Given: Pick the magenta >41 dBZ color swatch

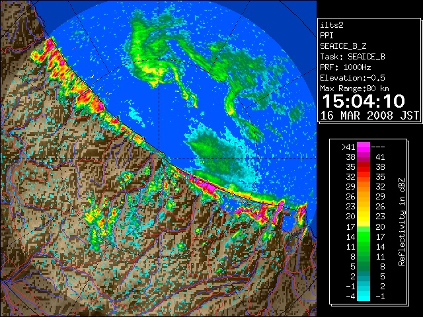Looking at the screenshot, I should coord(364,147).
